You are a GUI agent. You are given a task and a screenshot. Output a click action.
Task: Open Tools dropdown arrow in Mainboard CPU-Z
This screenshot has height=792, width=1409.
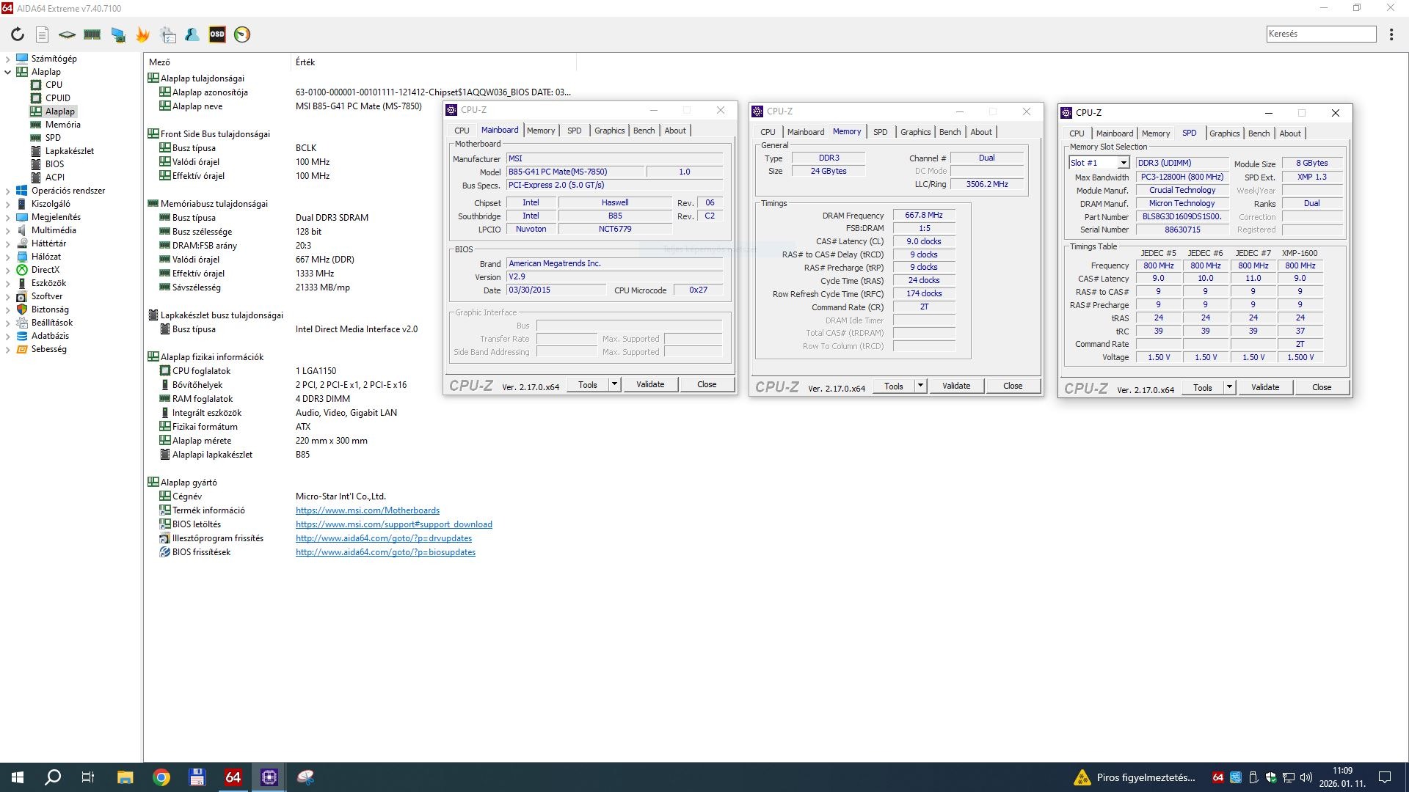click(614, 384)
